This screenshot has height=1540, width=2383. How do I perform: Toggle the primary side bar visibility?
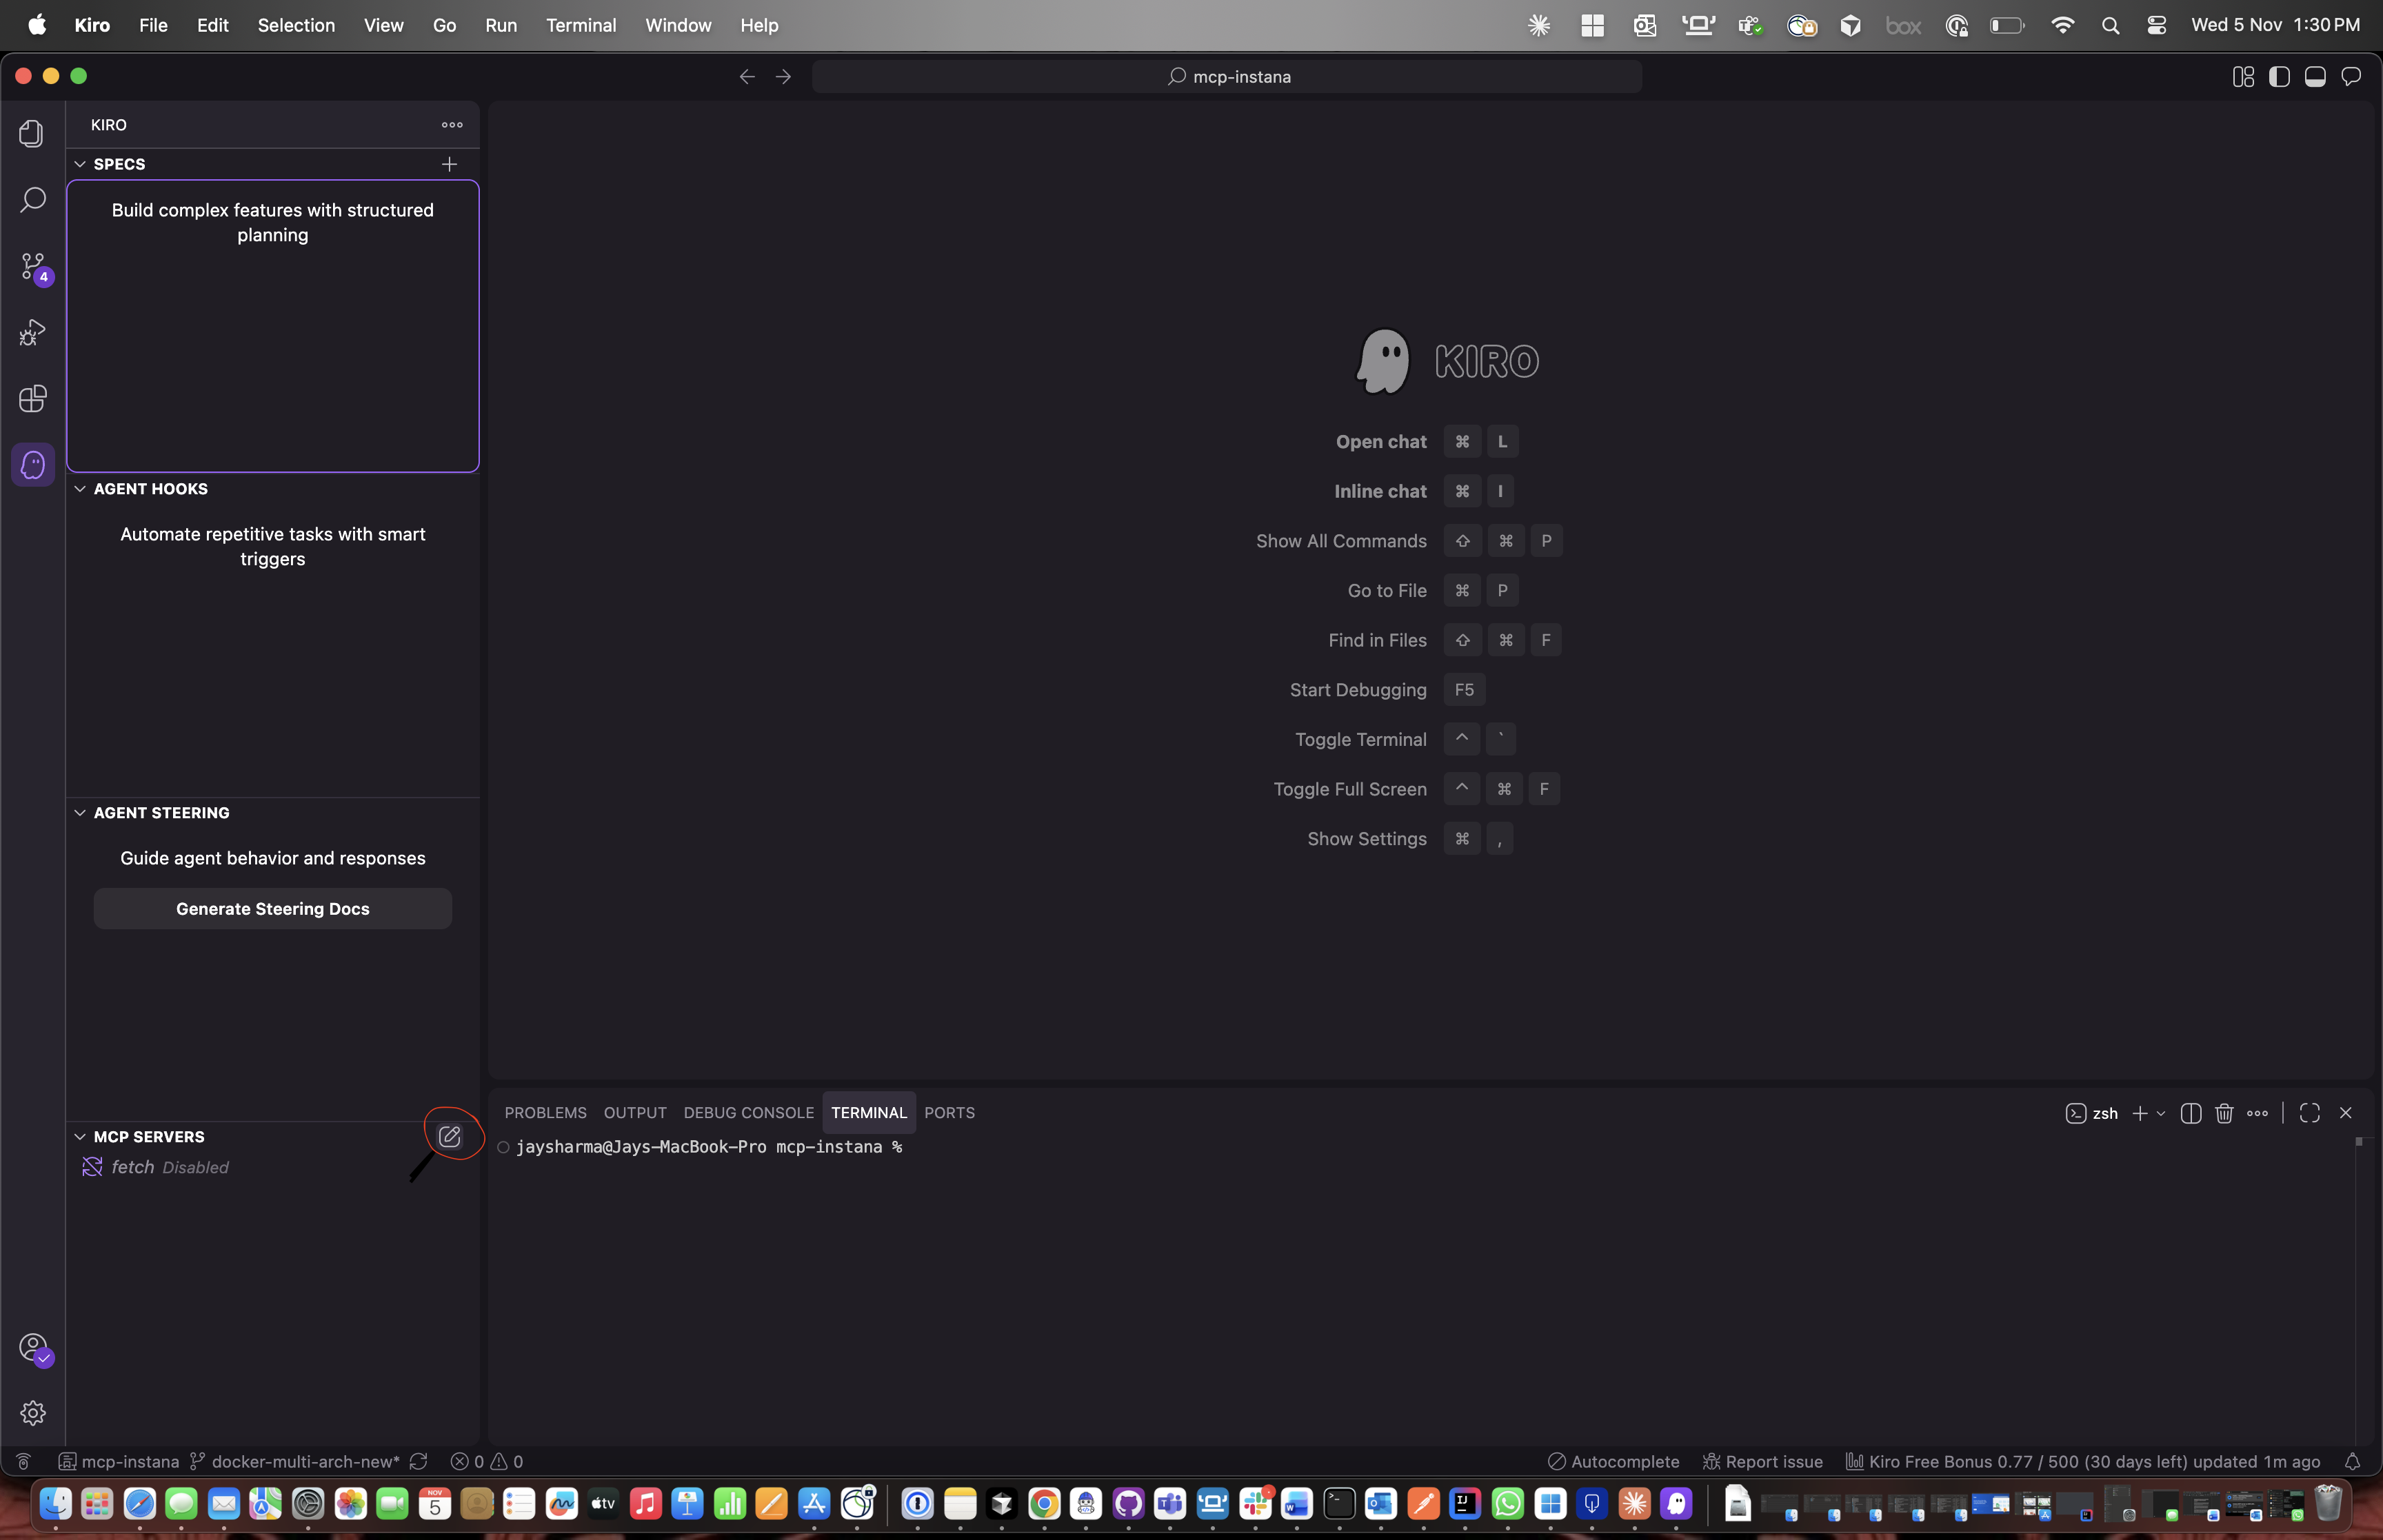2279,77
